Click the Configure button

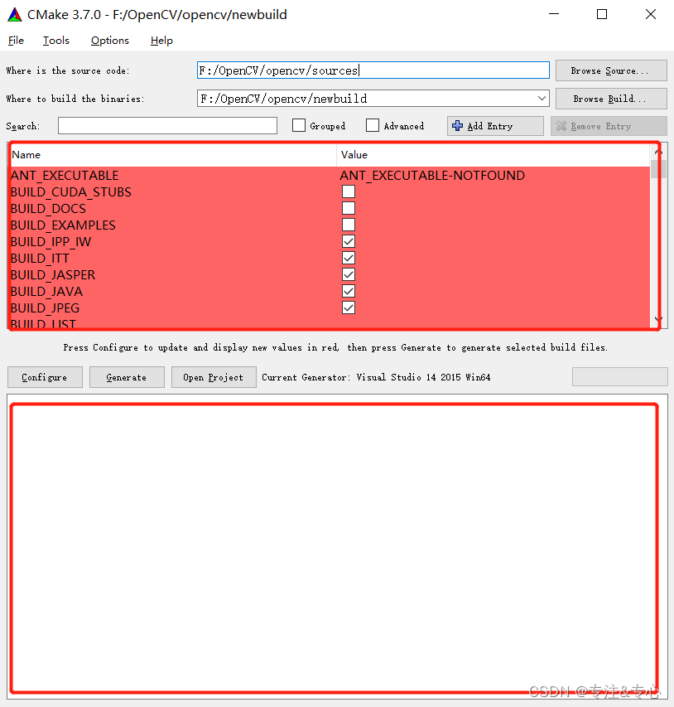tap(45, 377)
